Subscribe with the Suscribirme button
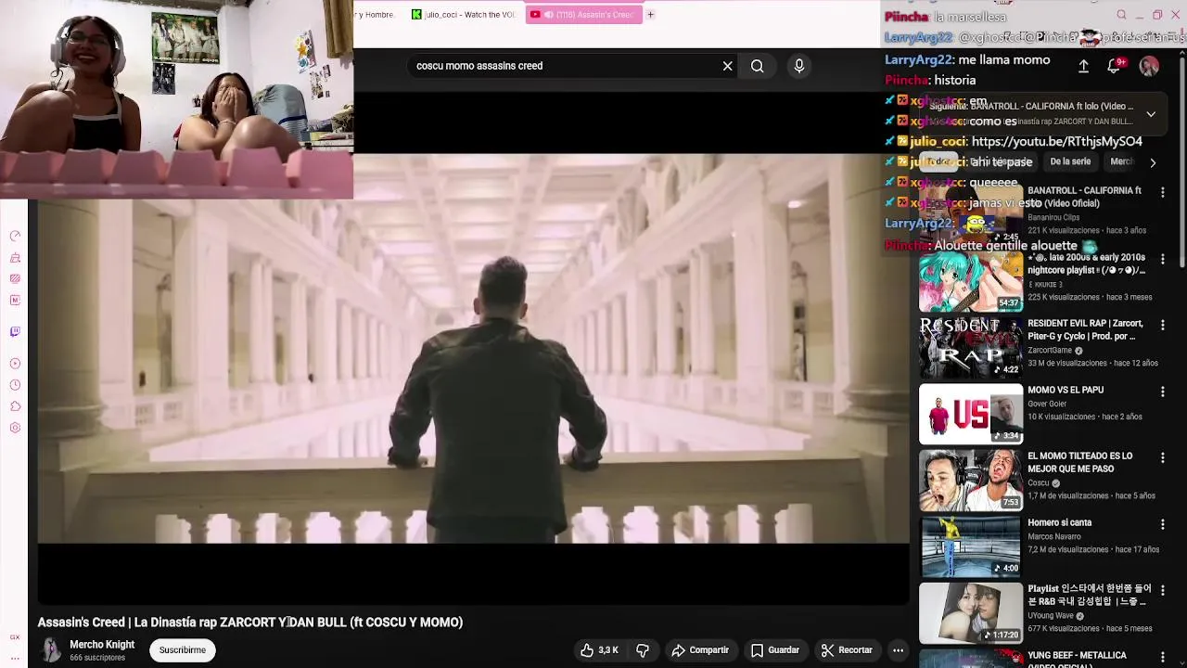This screenshot has height=668, width=1187. pos(183,650)
